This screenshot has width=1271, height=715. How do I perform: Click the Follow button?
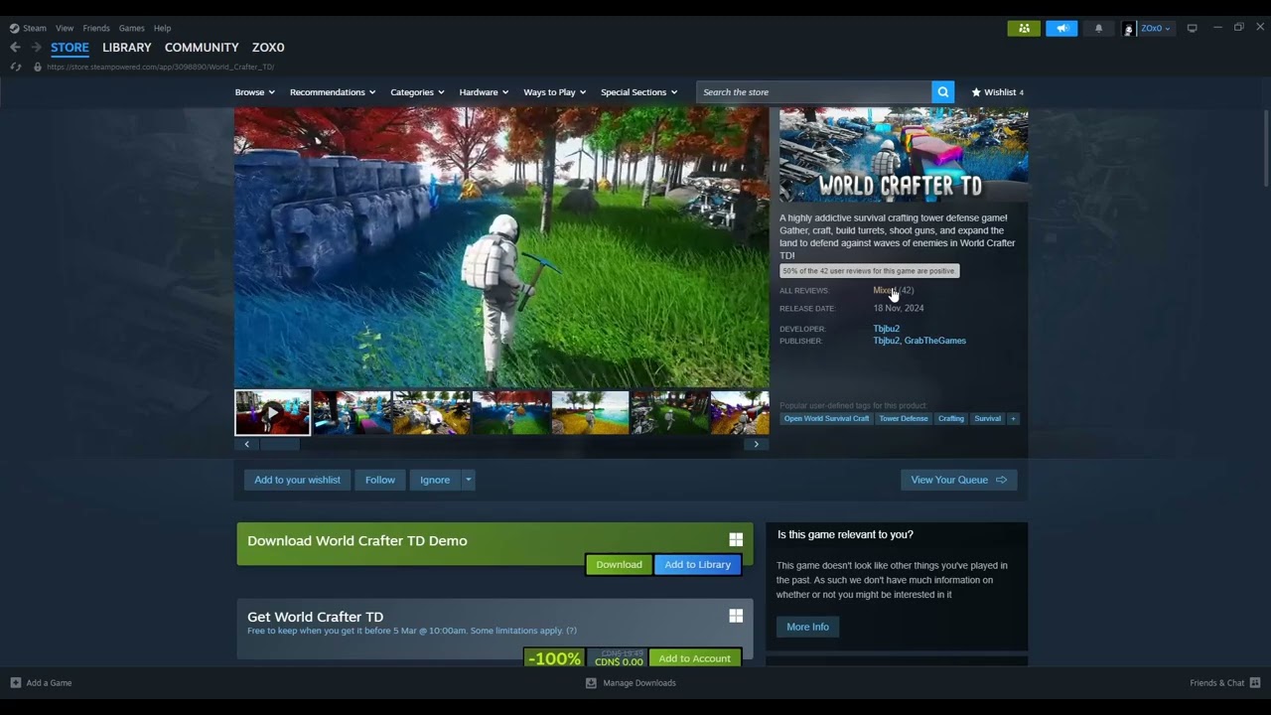pos(379,480)
